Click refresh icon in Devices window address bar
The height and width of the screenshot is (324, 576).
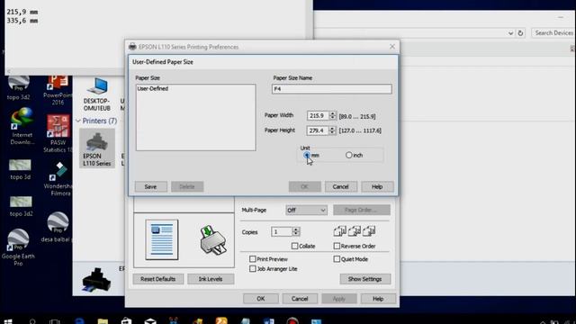520,33
